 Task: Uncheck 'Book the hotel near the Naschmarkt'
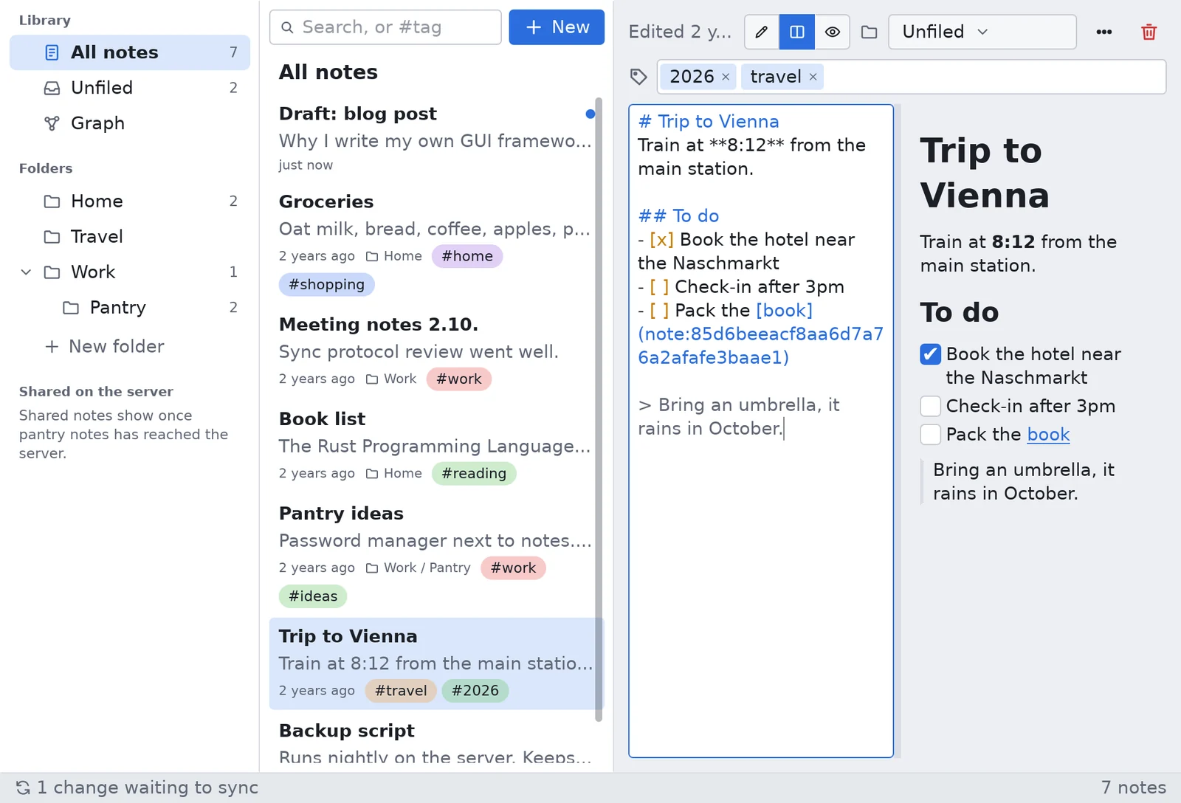(x=931, y=354)
